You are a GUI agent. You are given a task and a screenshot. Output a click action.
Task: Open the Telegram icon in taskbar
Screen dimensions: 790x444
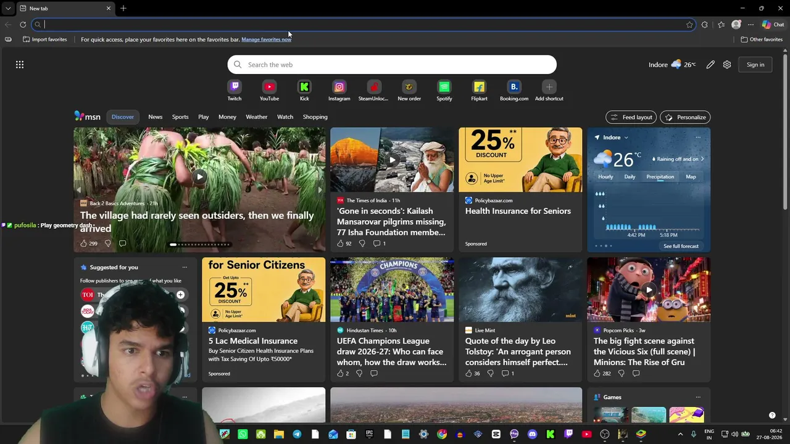pyautogui.click(x=297, y=434)
